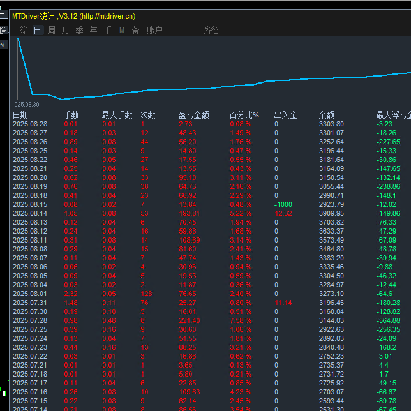Click balance 2593.44
The width and height of the screenshot is (411, 411).
(x=331, y=401)
